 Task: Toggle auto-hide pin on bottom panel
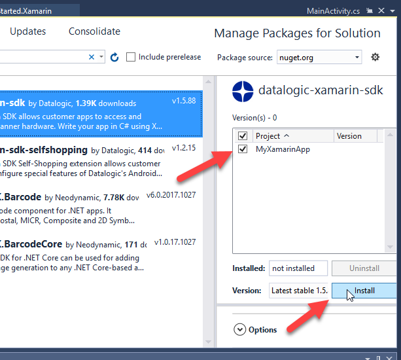pyautogui.click(x=379, y=358)
